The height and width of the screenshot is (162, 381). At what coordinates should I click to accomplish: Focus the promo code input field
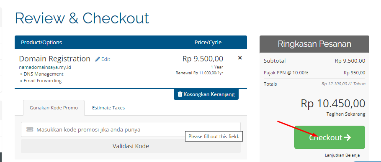pyautogui.click(x=131, y=129)
